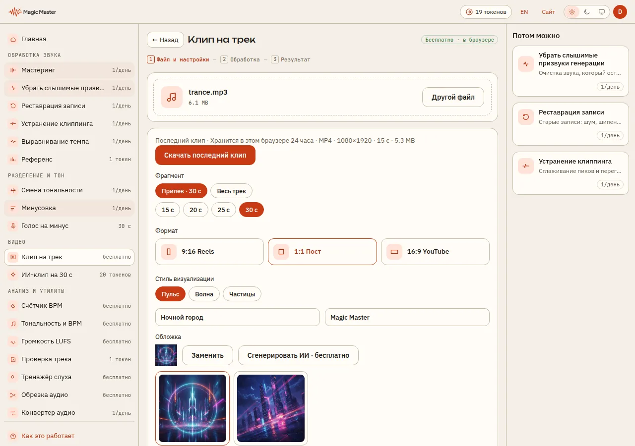This screenshot has width=635, height=446.
Task: Select system theme monitor icon
Action: coord(602,12)
